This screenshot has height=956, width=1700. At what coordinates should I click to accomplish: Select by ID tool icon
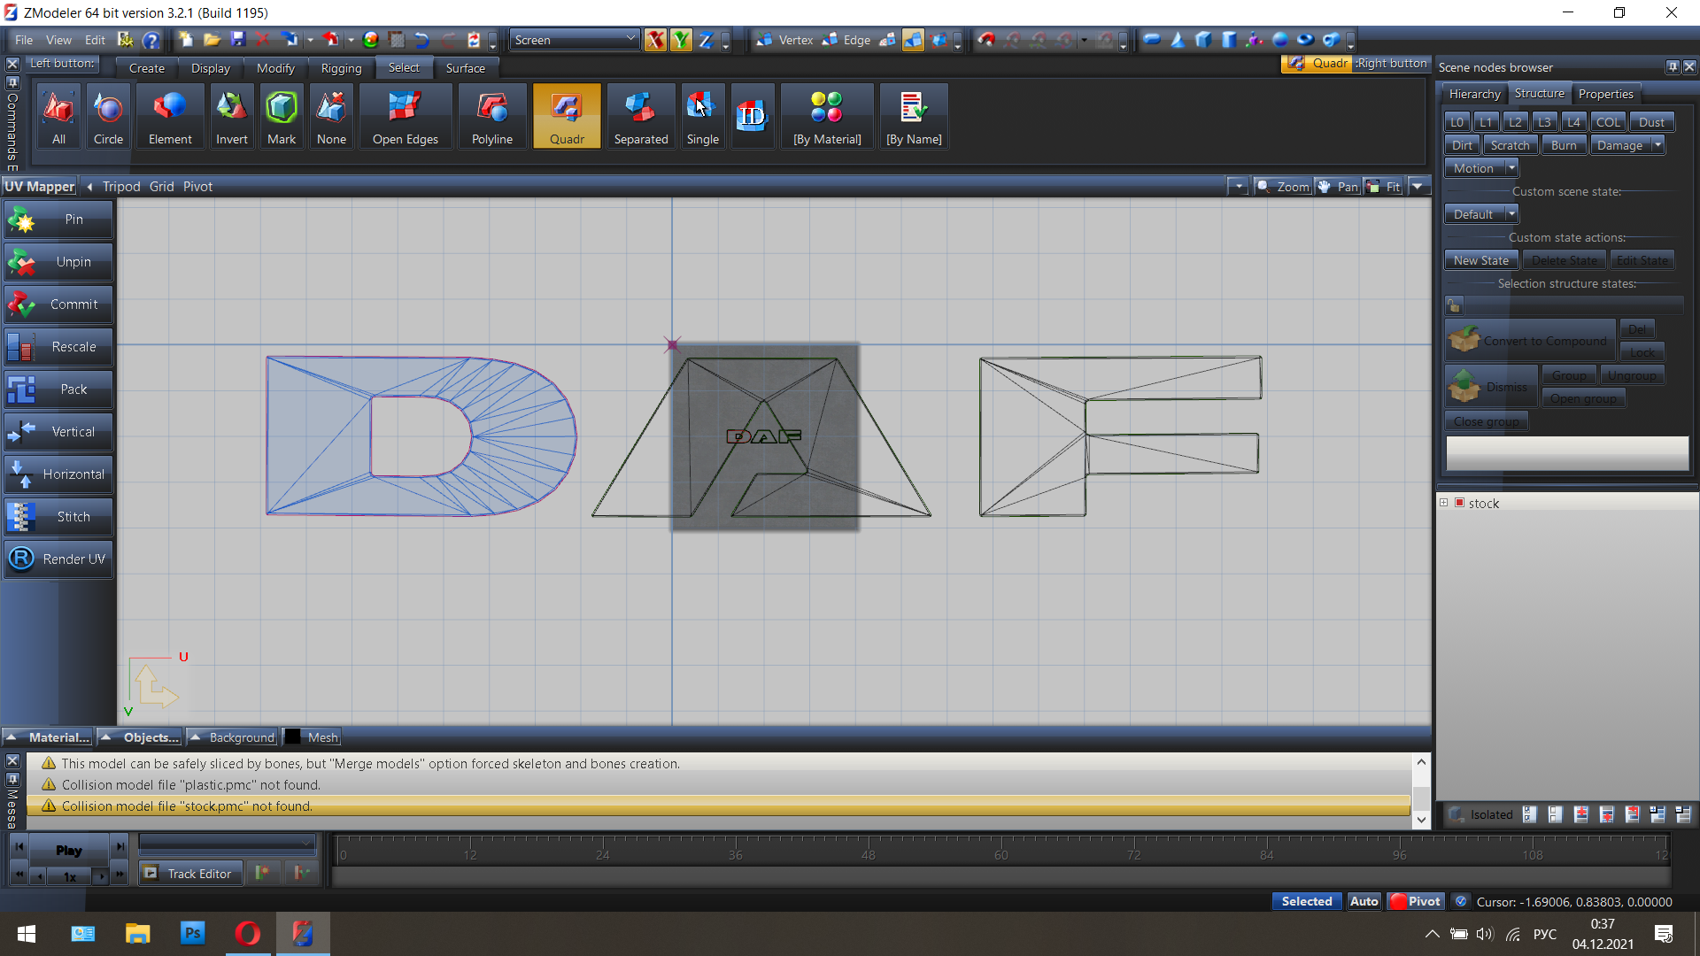pyautogui.click(x=753, y=116)
